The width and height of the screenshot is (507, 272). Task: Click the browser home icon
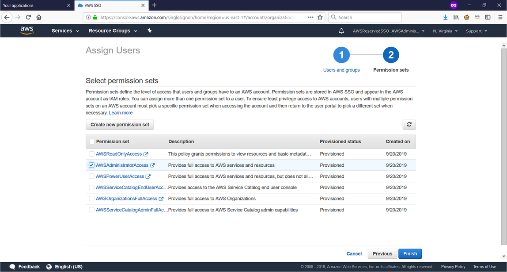[39, 18]
